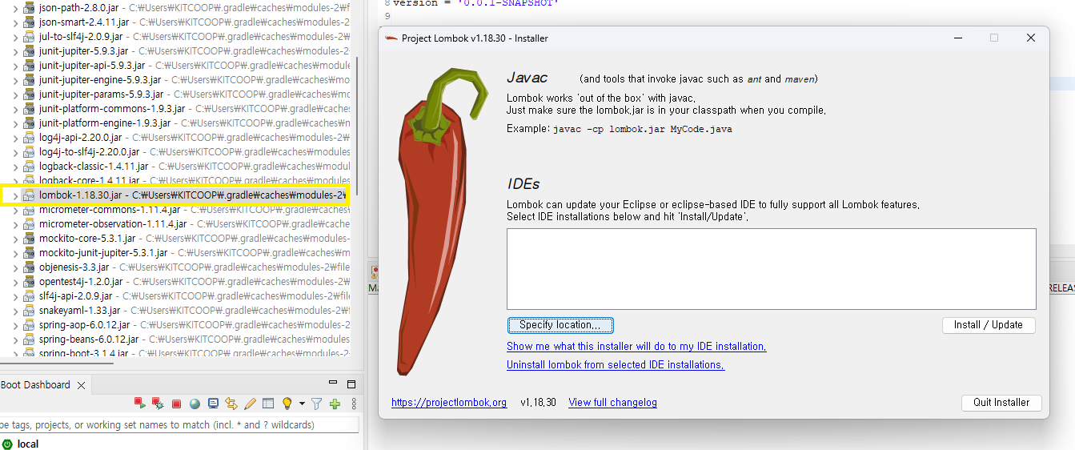Open the Boot Dashboard three-dot view menu
The image size is (1075, 450).
[354, 404]
